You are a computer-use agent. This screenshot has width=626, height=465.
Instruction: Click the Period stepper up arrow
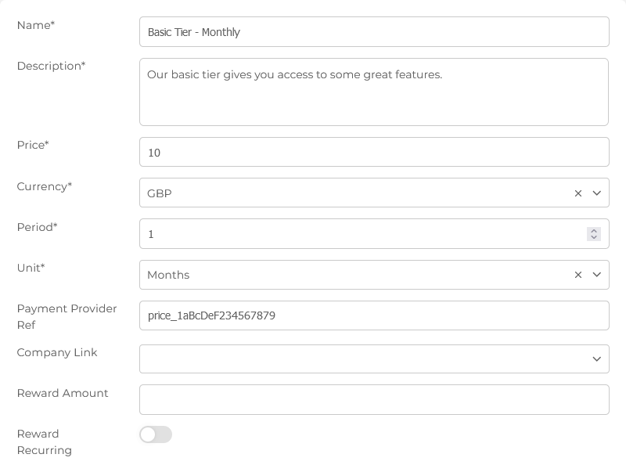click(x=594, y=229)
